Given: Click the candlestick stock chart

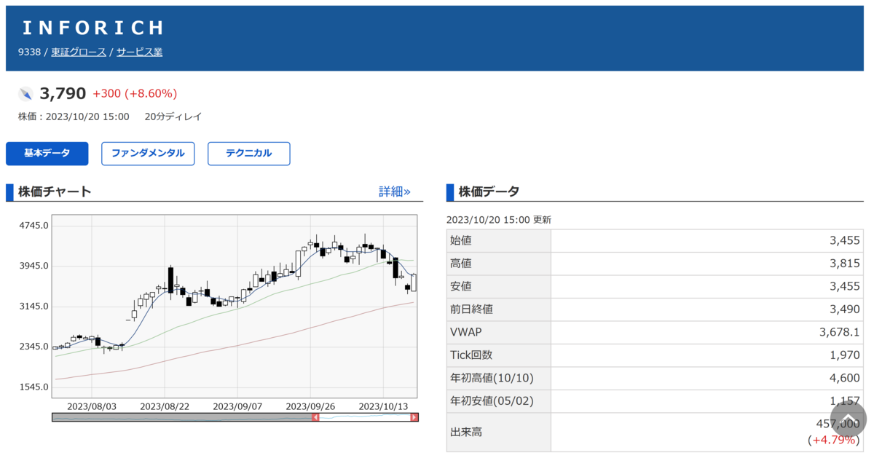Looking at the screenshot, I should pyautogui.click(x=235, y=306).
